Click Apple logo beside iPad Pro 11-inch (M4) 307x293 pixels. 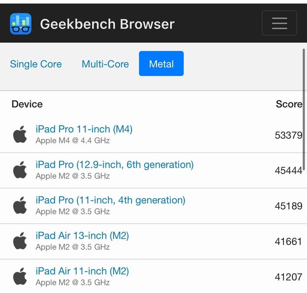[20, 135]
